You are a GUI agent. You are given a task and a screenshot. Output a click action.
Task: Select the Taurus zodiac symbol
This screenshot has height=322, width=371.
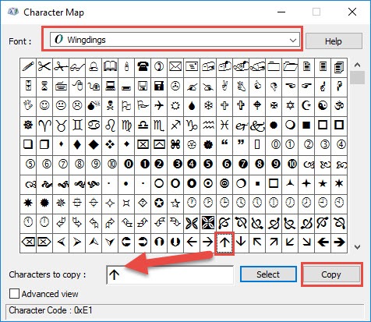pyautogui.click(x=61, y=126)
